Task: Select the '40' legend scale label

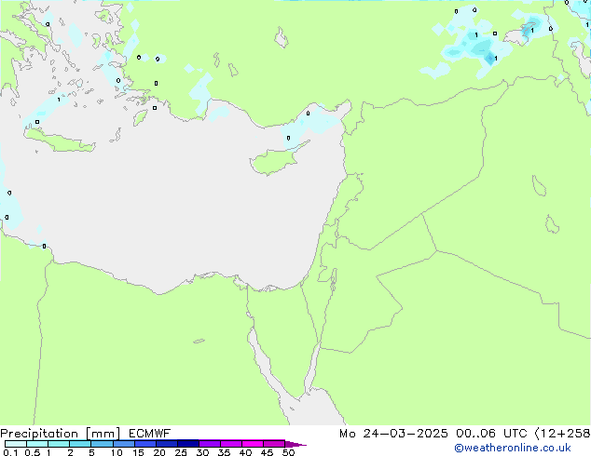Action: (245, 452)
